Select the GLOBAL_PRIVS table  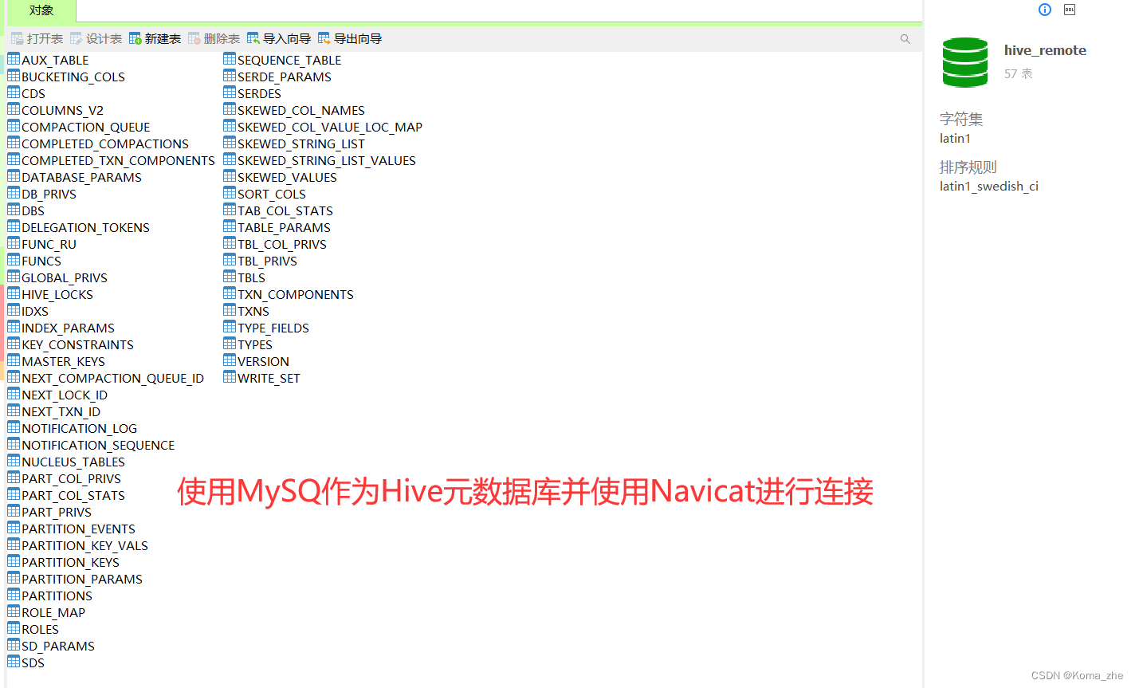(65, 277)
